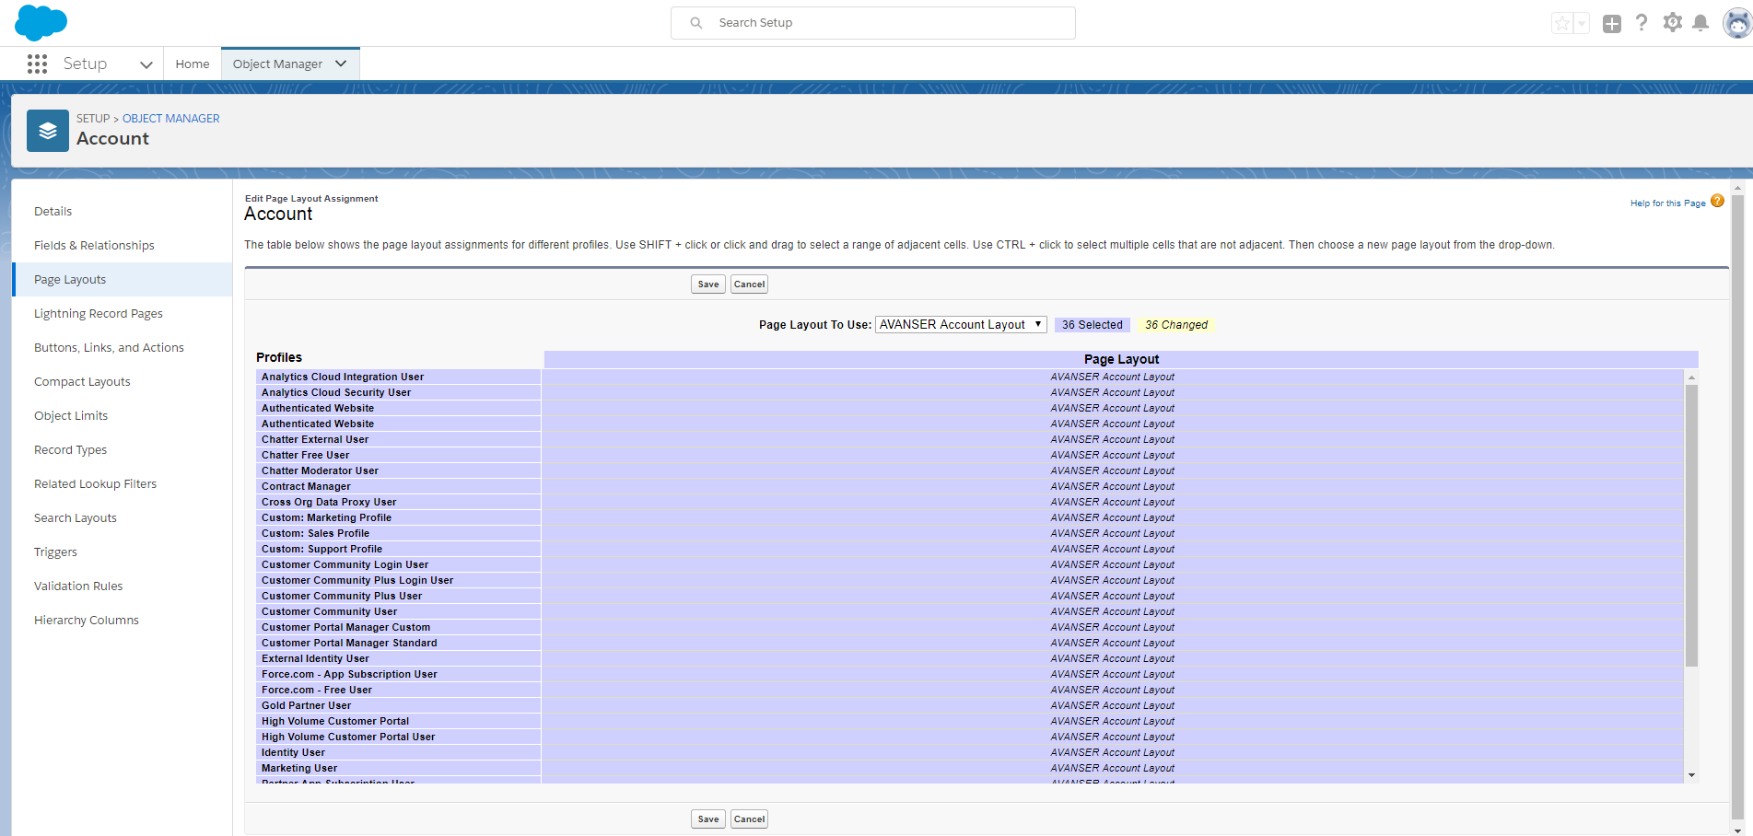Open the App Launcher dots grid
This screenshot has height=836, width=1753.
(x=37, y=64)
